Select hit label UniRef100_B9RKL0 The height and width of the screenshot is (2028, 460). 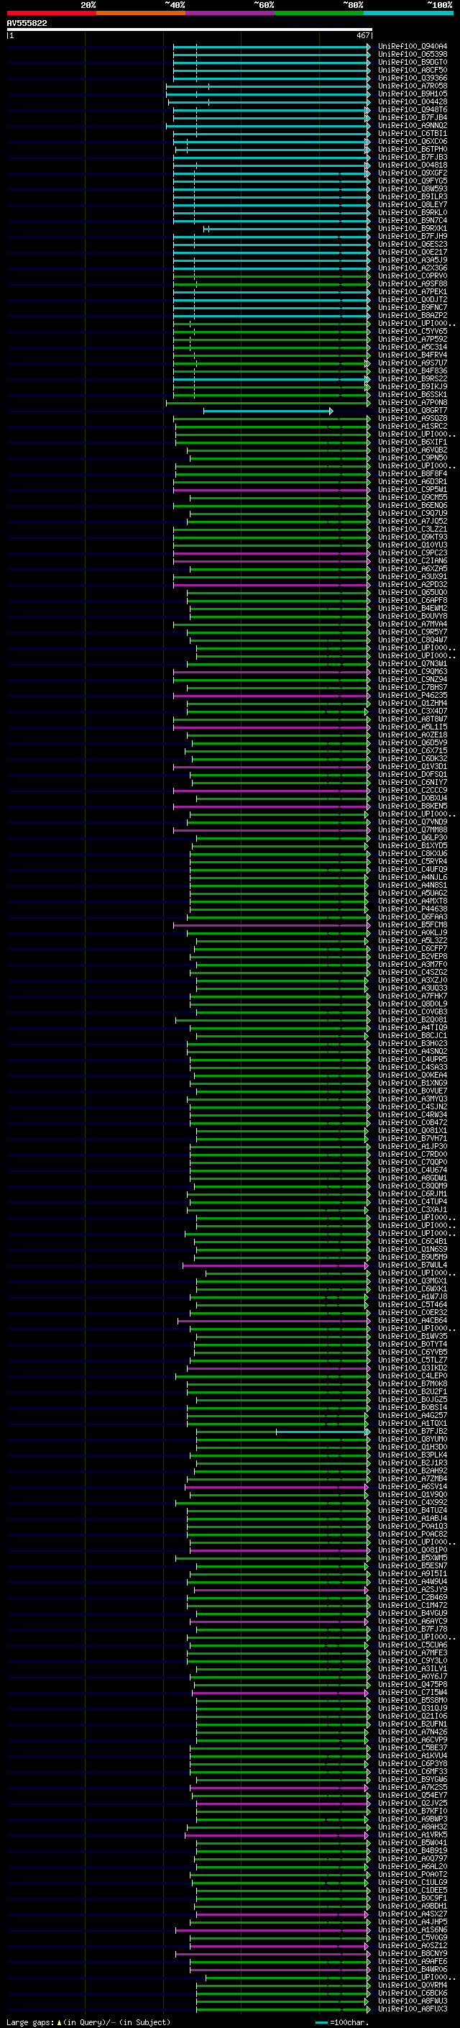coord(413,212)
